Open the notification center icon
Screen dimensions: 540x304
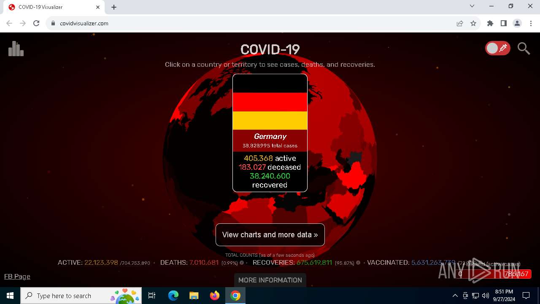526,296
